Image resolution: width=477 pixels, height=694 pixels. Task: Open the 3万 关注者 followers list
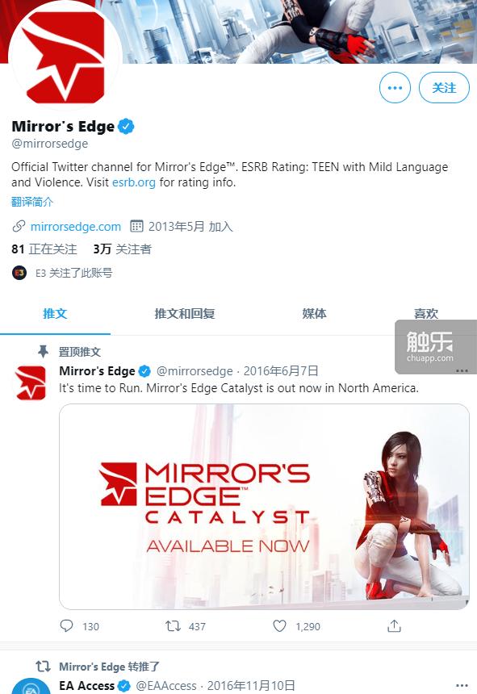(x=122, y=249)
